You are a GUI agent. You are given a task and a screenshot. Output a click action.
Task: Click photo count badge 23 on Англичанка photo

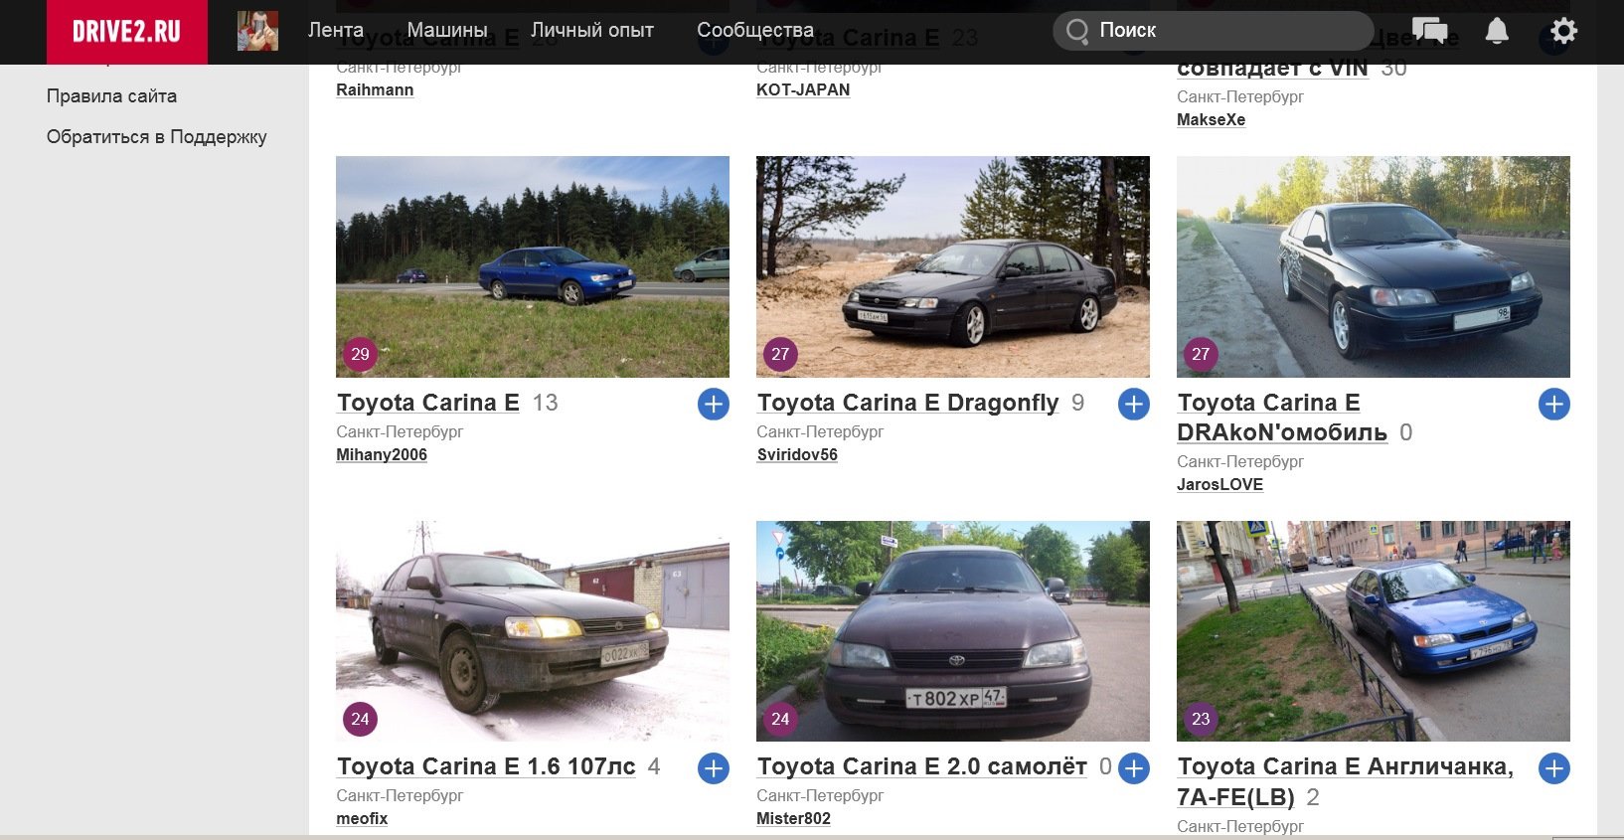click(1201, 719)
